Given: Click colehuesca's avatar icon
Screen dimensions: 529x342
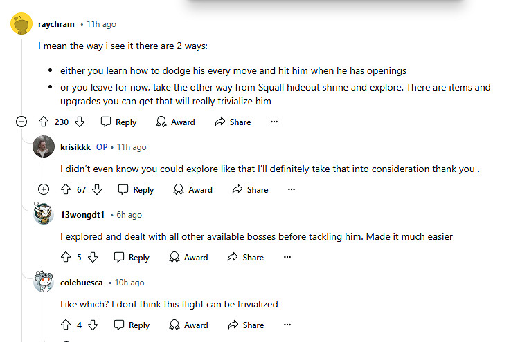Looking at the screenshot, I should (x=44, y=283).
